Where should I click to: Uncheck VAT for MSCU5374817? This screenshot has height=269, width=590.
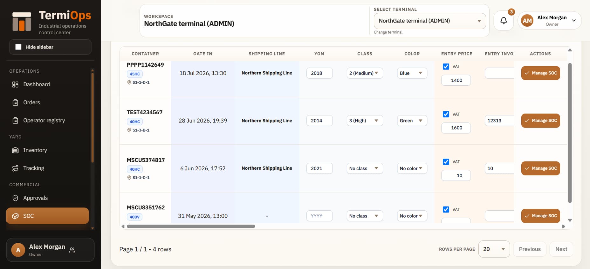coord(446,162)
